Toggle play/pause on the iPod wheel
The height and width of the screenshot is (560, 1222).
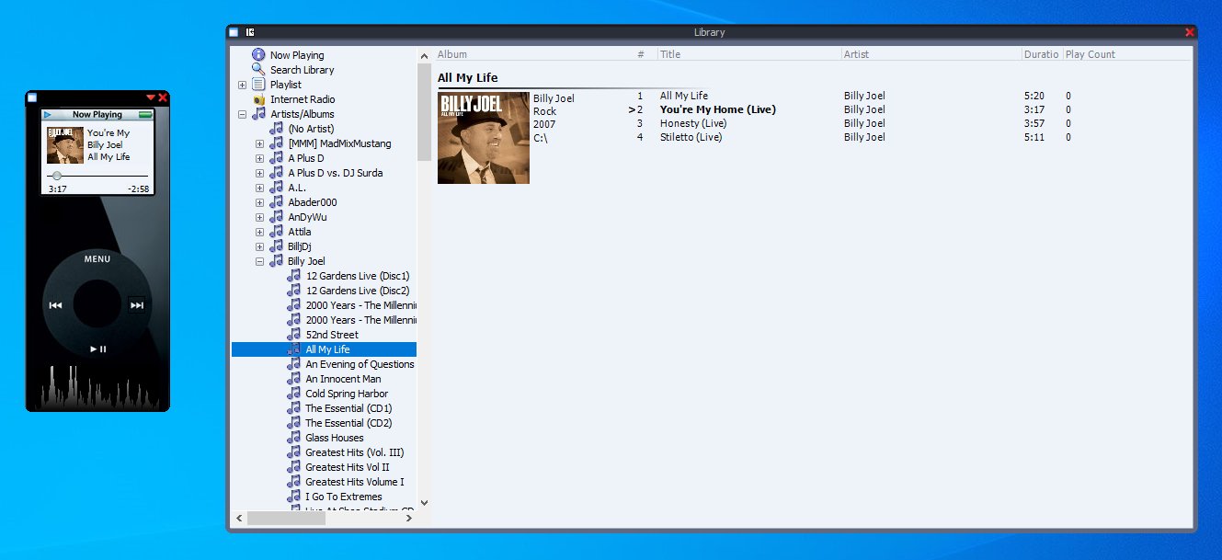(x=97, y=349)
